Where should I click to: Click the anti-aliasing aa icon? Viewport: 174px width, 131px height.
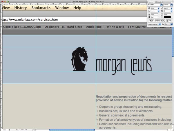point(163,24)
